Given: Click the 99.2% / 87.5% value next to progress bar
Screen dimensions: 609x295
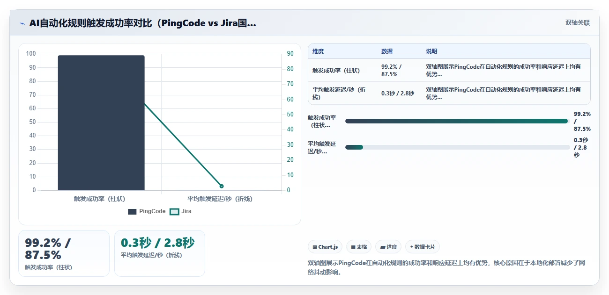Looking at the screenshot, I should (x=582, y=121).
